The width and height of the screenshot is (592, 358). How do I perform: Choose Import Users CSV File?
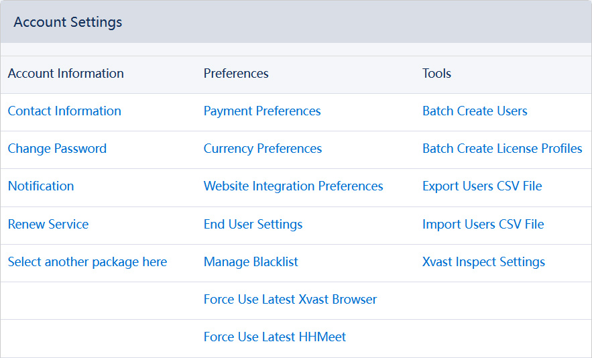pos(483,225)
